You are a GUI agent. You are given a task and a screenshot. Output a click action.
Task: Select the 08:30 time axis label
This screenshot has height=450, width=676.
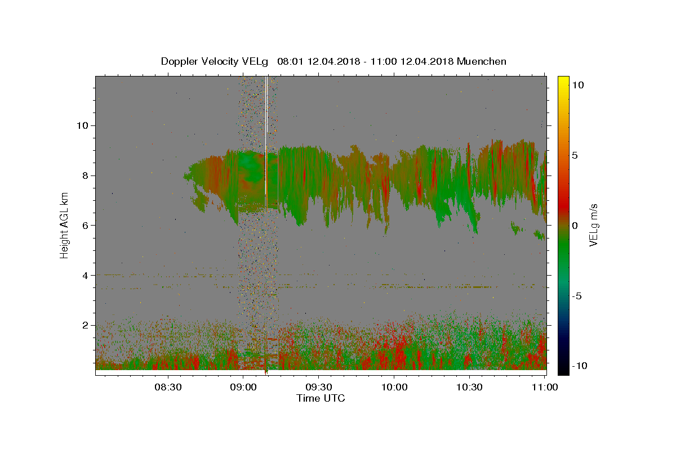168,387
